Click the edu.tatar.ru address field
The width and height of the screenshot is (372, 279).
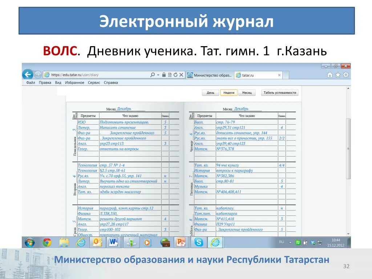96,75
